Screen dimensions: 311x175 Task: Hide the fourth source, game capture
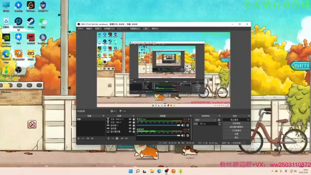[130, 128]
